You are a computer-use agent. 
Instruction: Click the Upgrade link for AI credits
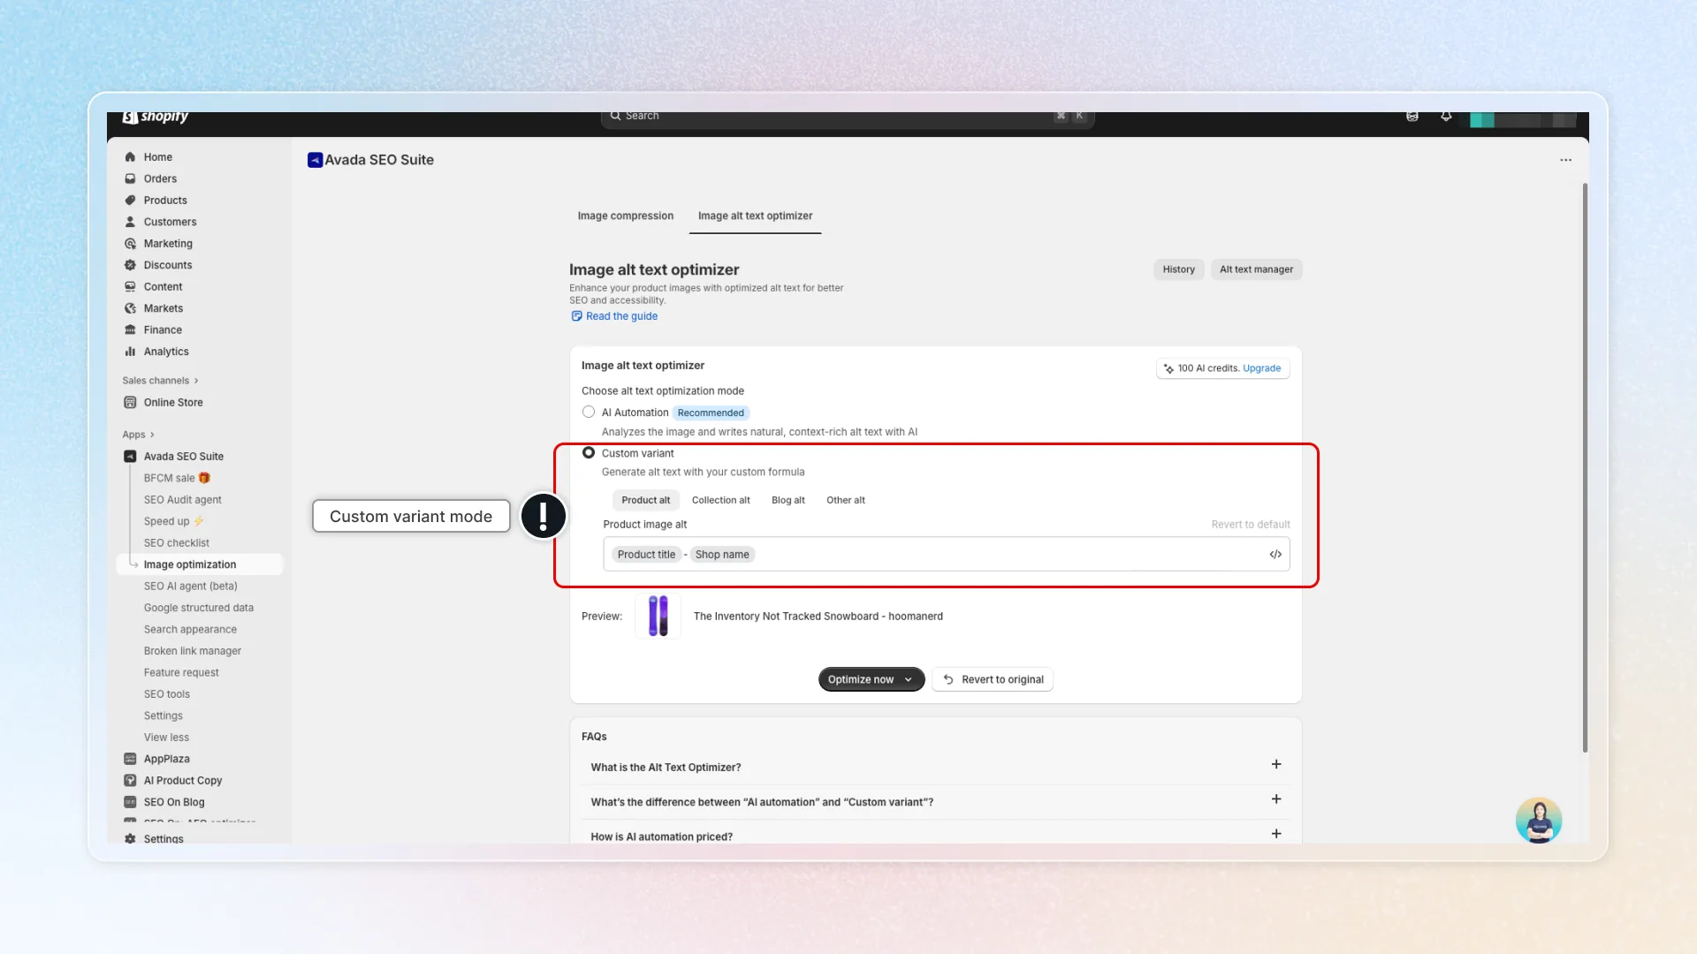click(1262, 368)
